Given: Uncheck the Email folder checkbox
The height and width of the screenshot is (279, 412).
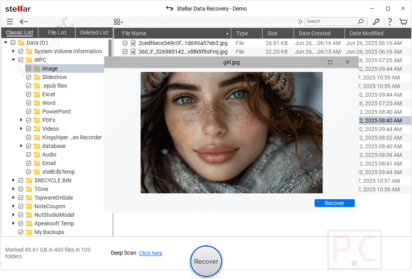Looking at the screenshot, I should click(x=29, y=163).
